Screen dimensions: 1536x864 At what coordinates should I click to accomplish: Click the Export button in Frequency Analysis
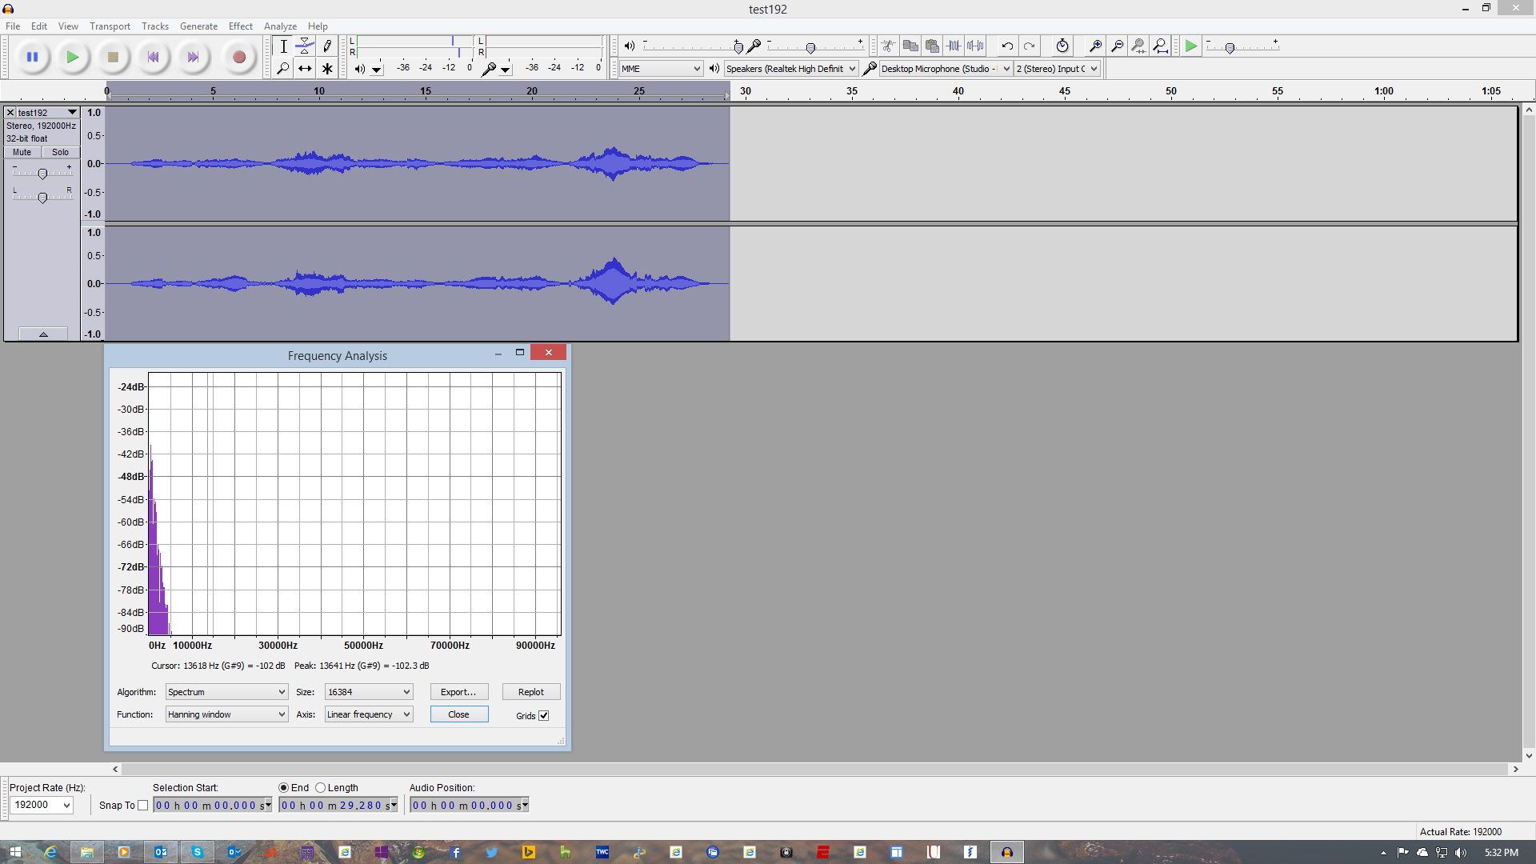(x=458, y=691)
